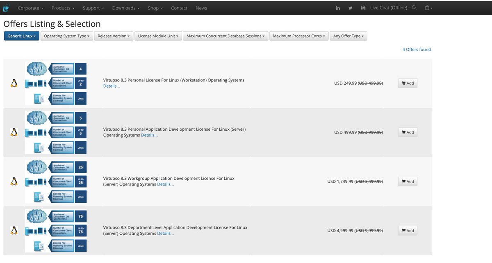Click the USD 4,999.99 price
492x263 pixels.
coord(340,231)
